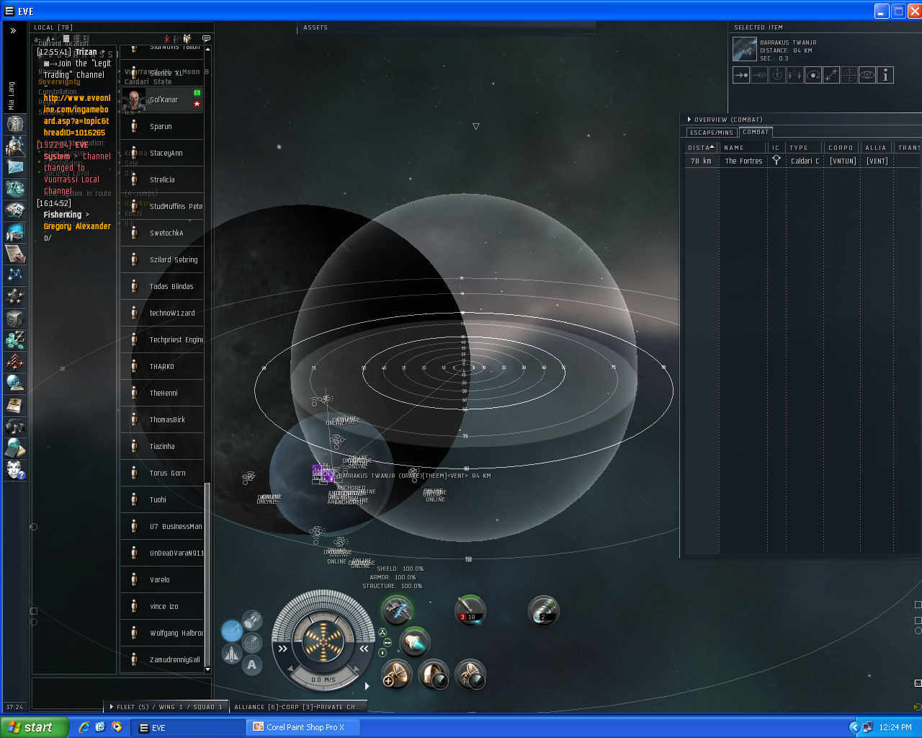Switch to the Escape/Mins overview tab
The height and width of the screenshot is (738, 922).
click(x=711, y=133)
